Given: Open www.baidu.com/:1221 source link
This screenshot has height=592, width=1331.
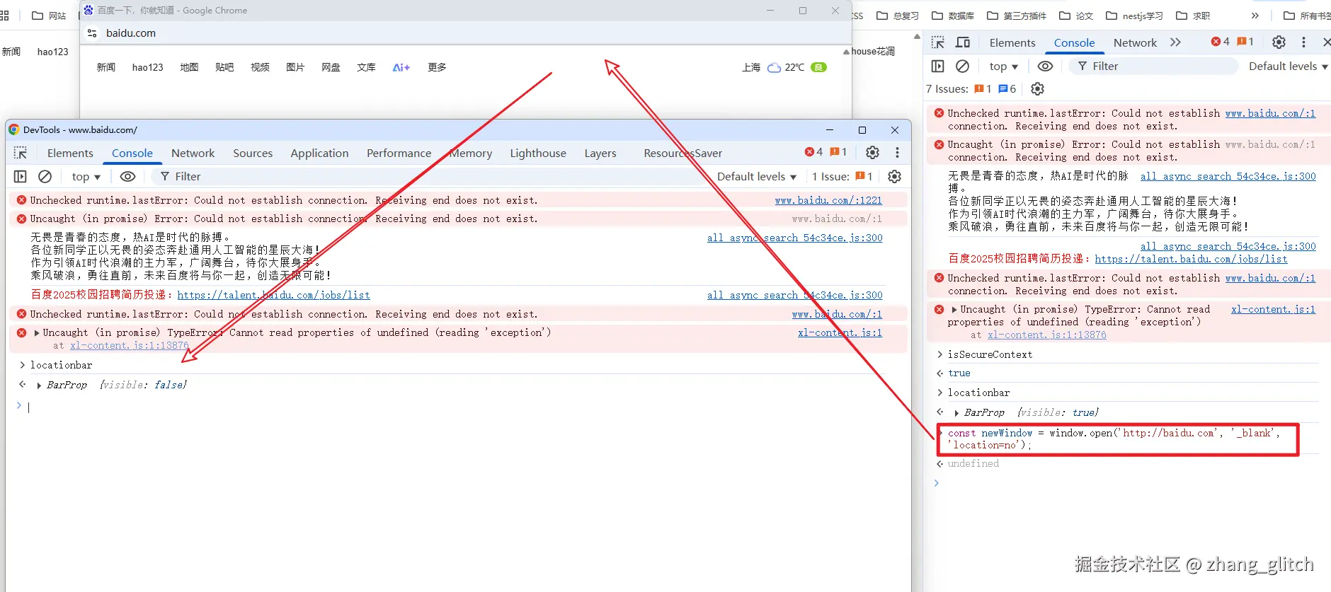Looking at the screenshot, I should [x=828, y=200].
